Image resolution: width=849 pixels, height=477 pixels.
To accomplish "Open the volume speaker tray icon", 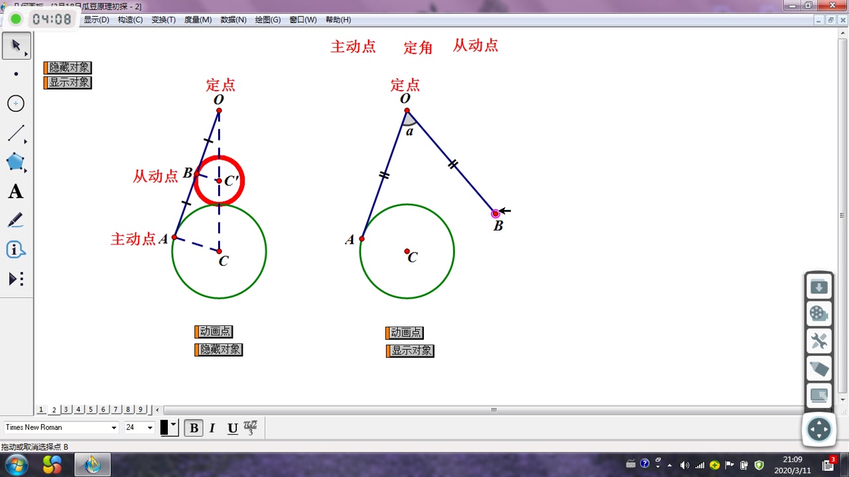I will 685,464.
